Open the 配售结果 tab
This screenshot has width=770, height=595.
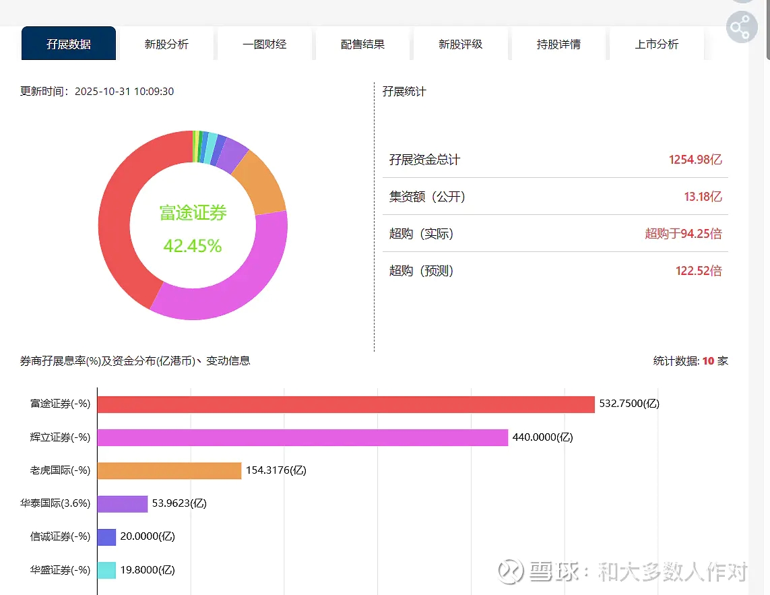pyautogui.click(x=362, y=44)
